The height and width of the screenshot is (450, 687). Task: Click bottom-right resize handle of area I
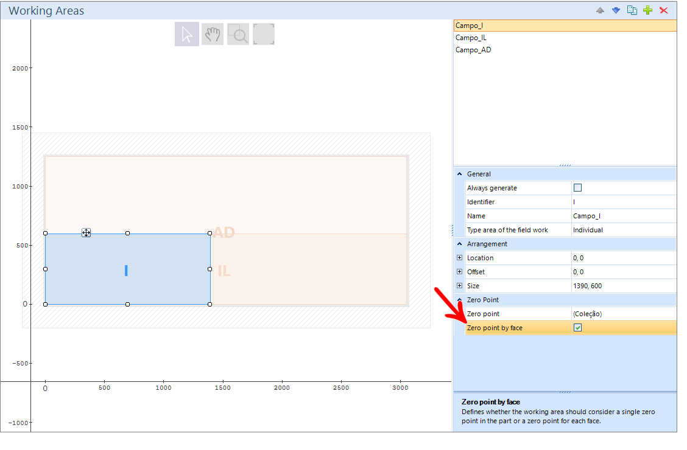(210, 305)
